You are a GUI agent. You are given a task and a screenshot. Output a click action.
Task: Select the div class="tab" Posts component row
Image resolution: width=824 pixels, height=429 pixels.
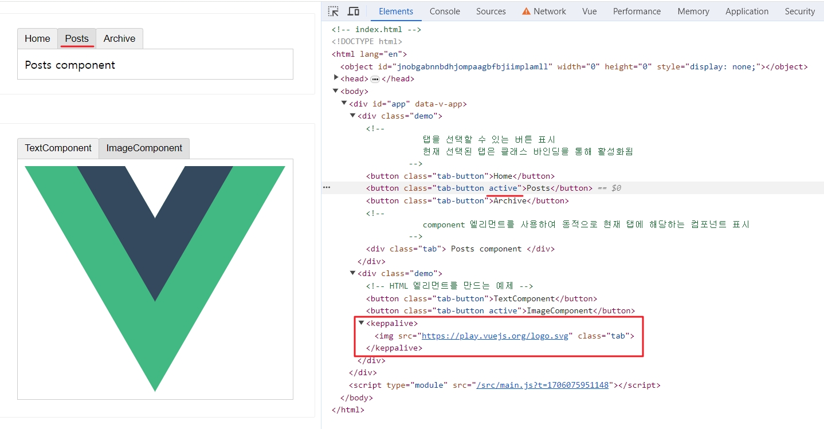460,249
